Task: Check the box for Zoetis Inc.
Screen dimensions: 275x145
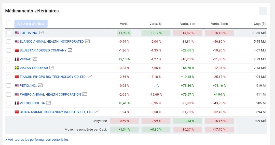Action: pyautogui.click(x=9, y=33)
